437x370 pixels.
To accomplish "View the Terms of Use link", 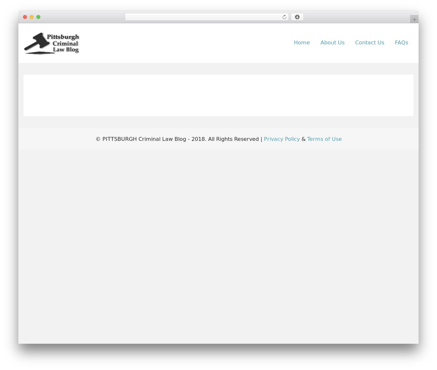I will (324, 139).
